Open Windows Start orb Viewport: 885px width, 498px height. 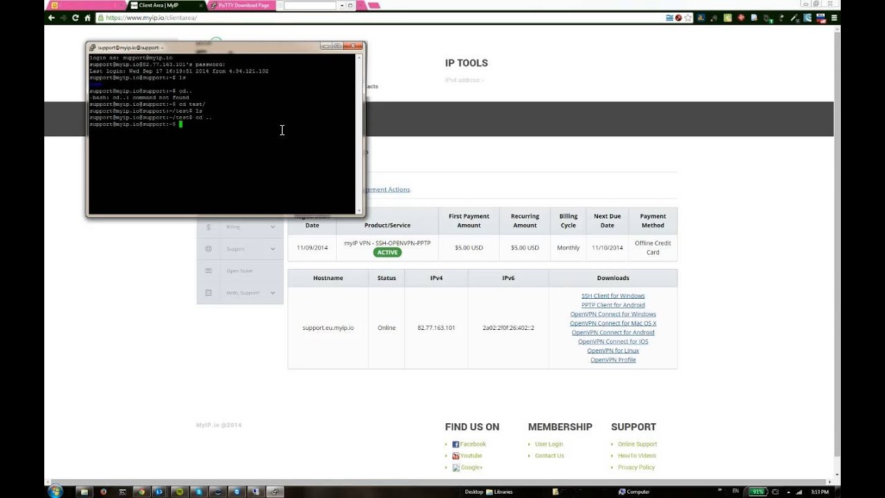click(x=55, y=491)
